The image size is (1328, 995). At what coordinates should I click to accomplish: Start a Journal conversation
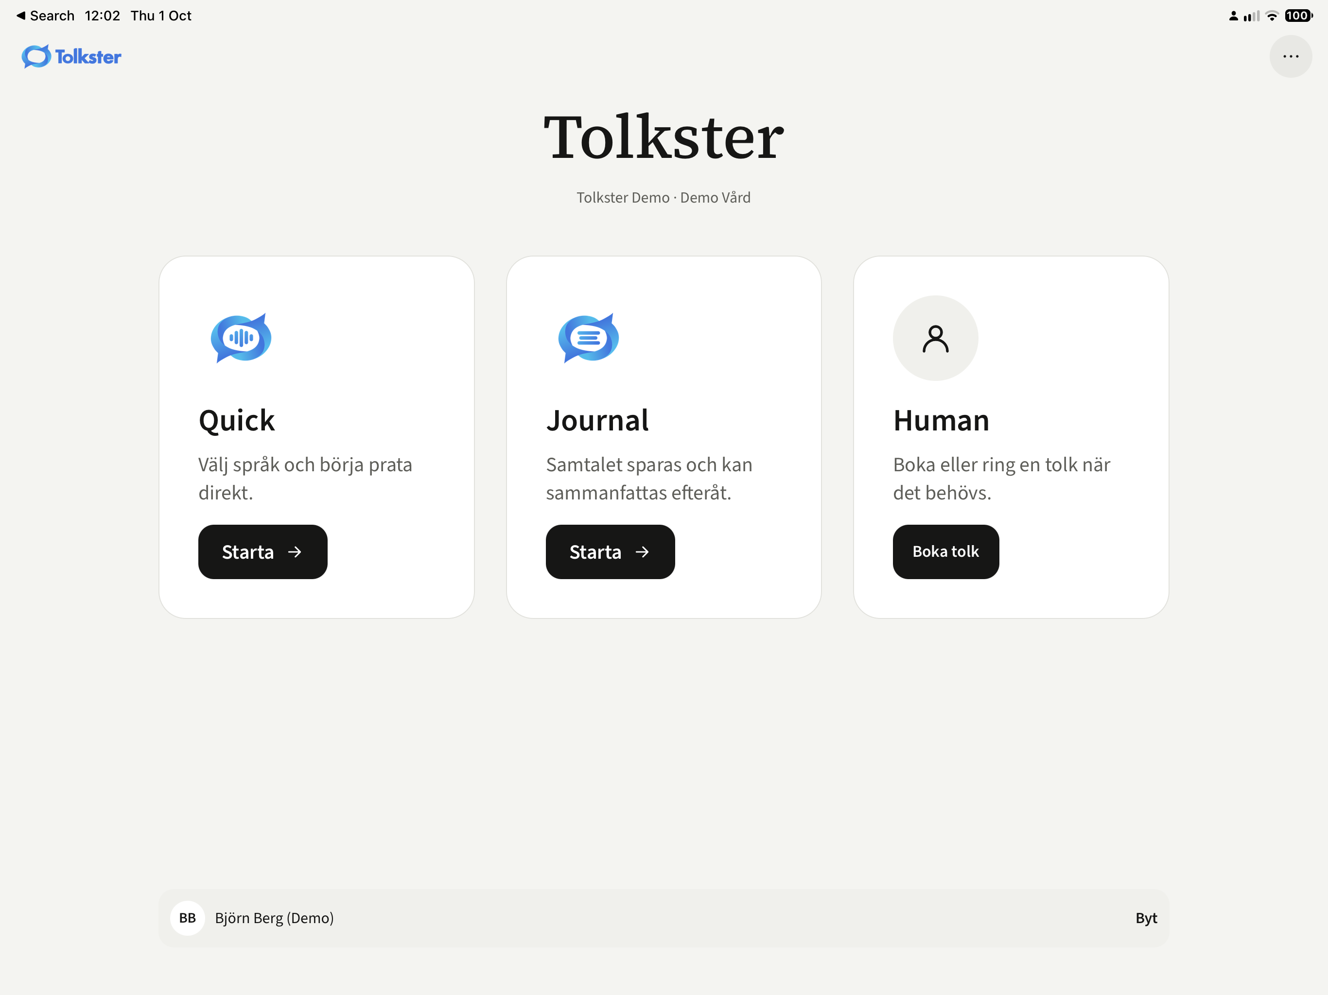(x=610, y=551)
